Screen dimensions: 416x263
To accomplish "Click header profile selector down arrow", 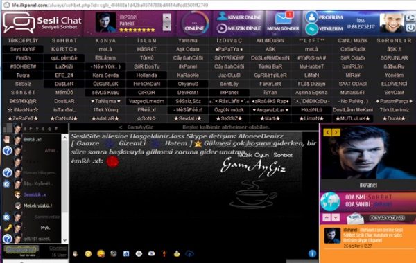I will click(166, 26).
